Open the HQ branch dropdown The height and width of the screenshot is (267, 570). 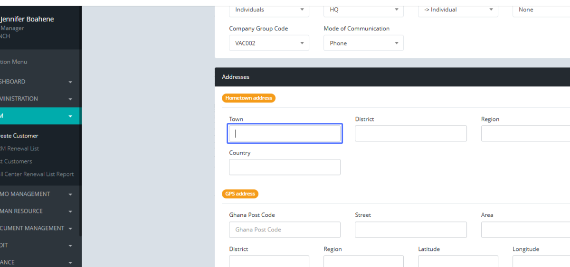point(363,10)
